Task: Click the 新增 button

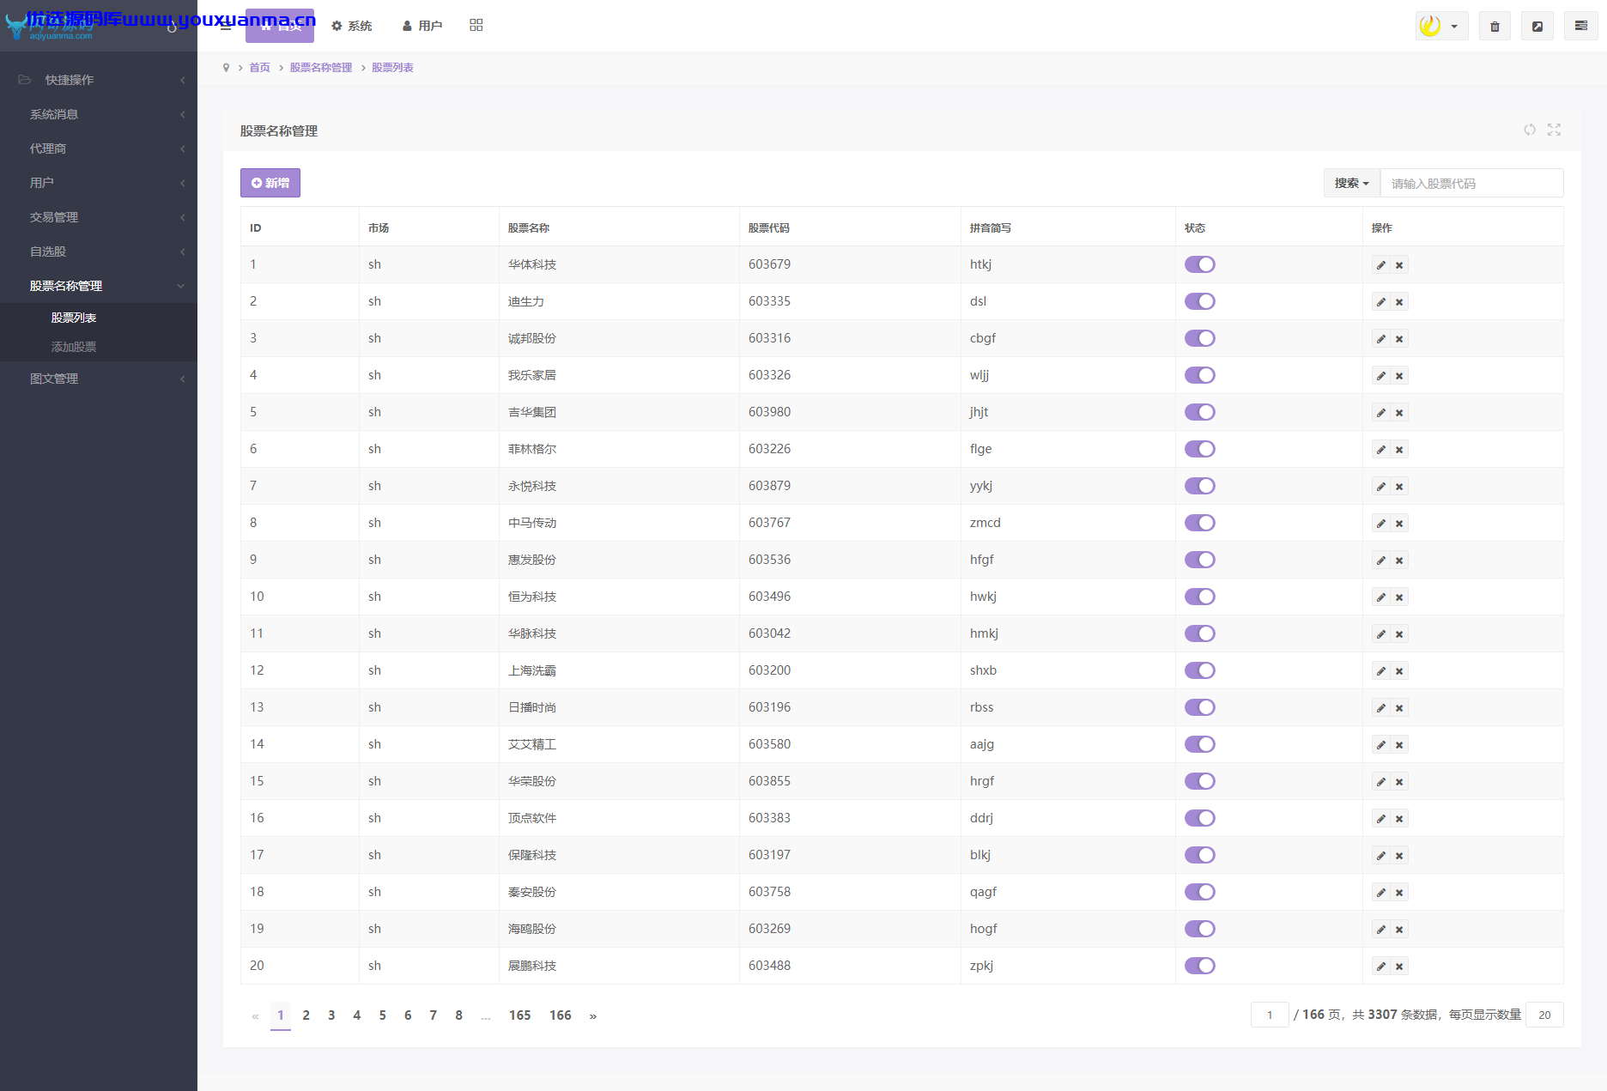Action: click(270, 183)
